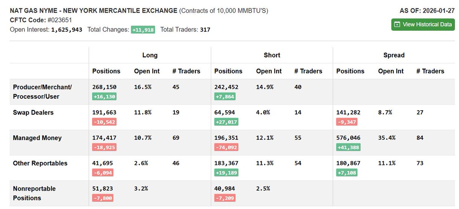Click the Swap Dealers row label
The height and width of the screenshot is (209, 459).
(x=33, y=113)
